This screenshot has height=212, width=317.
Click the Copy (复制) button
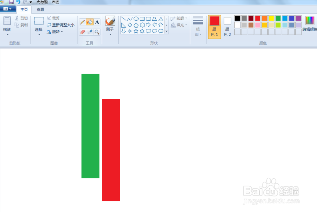(22, 25)
